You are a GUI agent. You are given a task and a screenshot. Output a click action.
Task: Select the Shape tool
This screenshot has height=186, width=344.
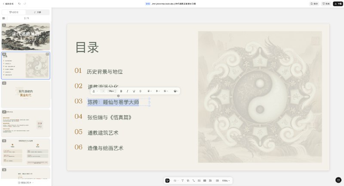188,180
